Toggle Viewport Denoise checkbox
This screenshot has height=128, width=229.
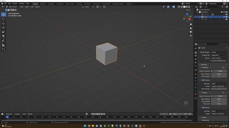203,80
